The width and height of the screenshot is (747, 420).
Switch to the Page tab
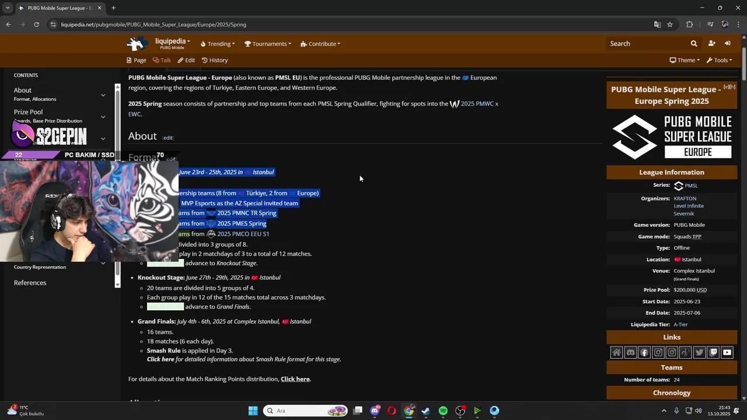137,60
